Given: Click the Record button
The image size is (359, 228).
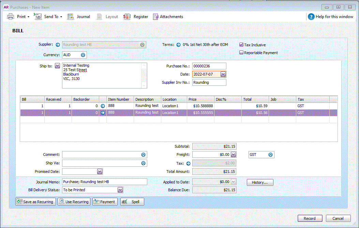Looking at the screenshot, I should point(310,218).
